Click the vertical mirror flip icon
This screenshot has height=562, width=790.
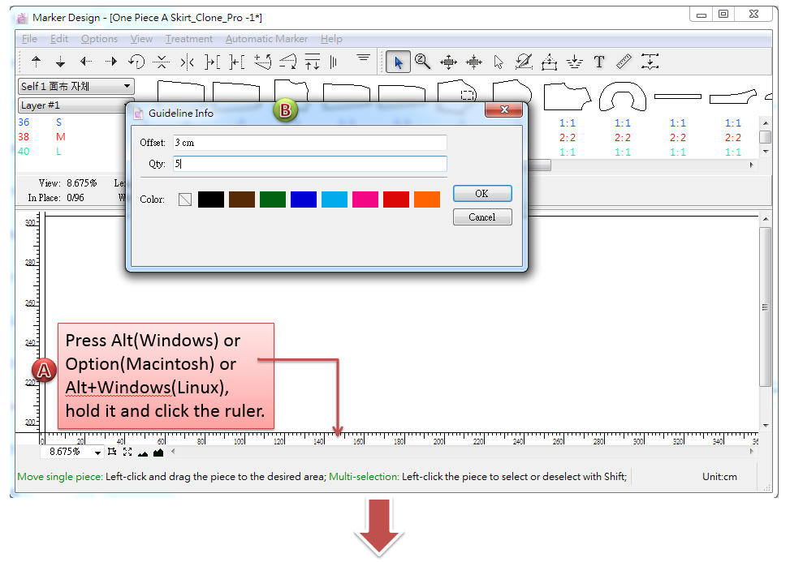coord(187,62)
